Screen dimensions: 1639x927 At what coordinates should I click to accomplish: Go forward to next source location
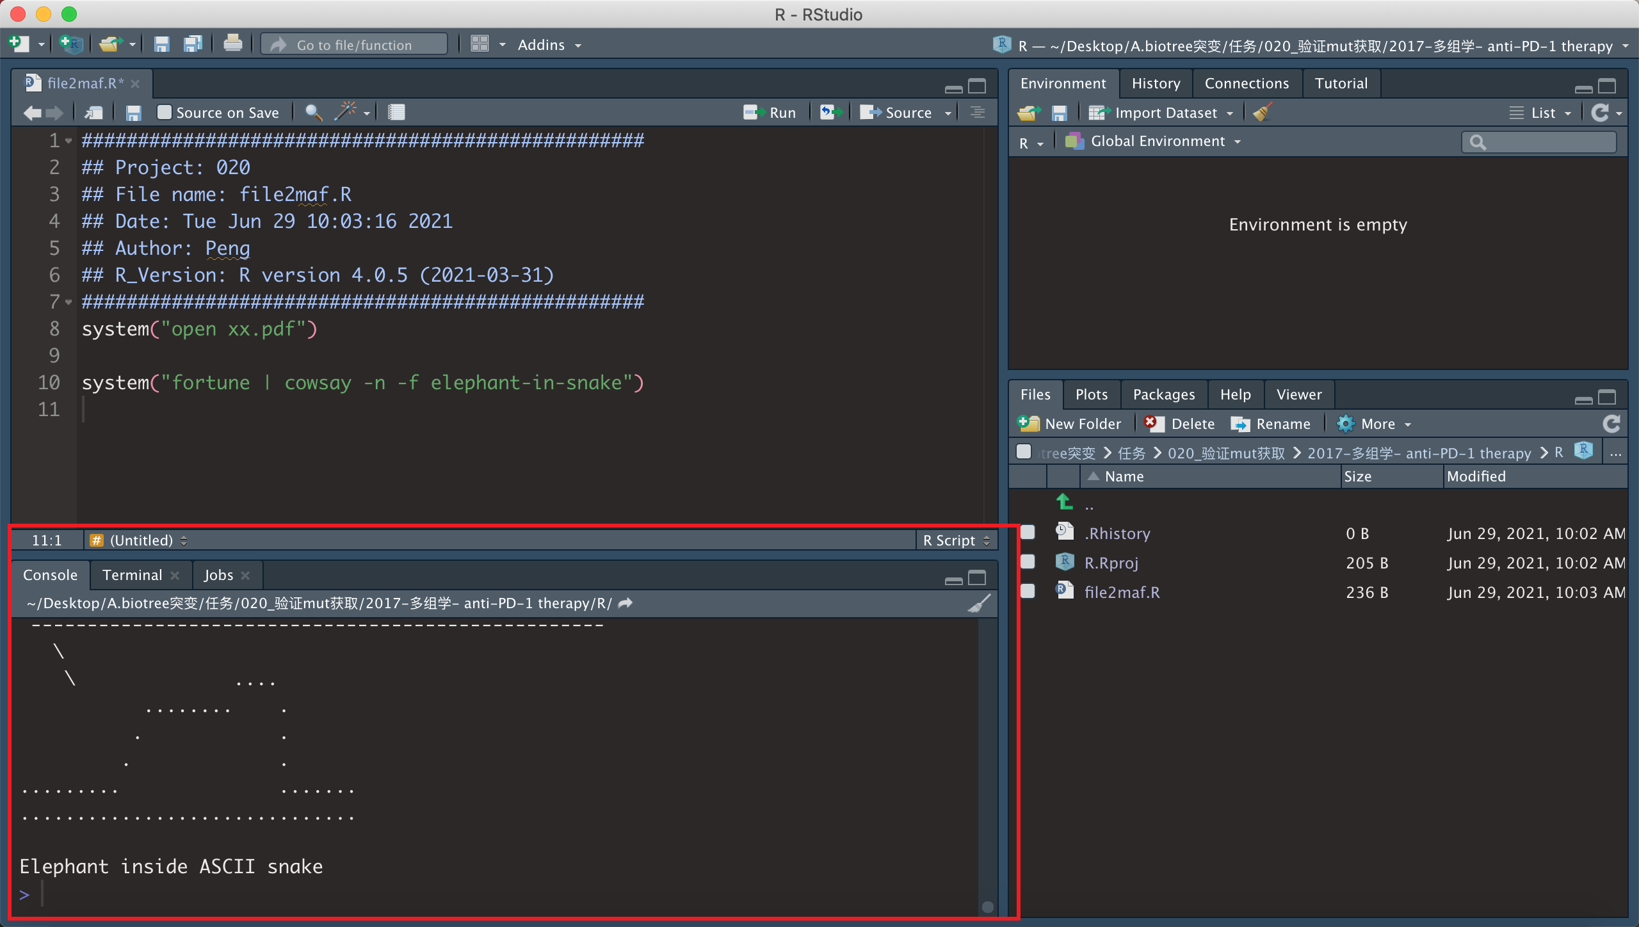click(x=54, y=113)
